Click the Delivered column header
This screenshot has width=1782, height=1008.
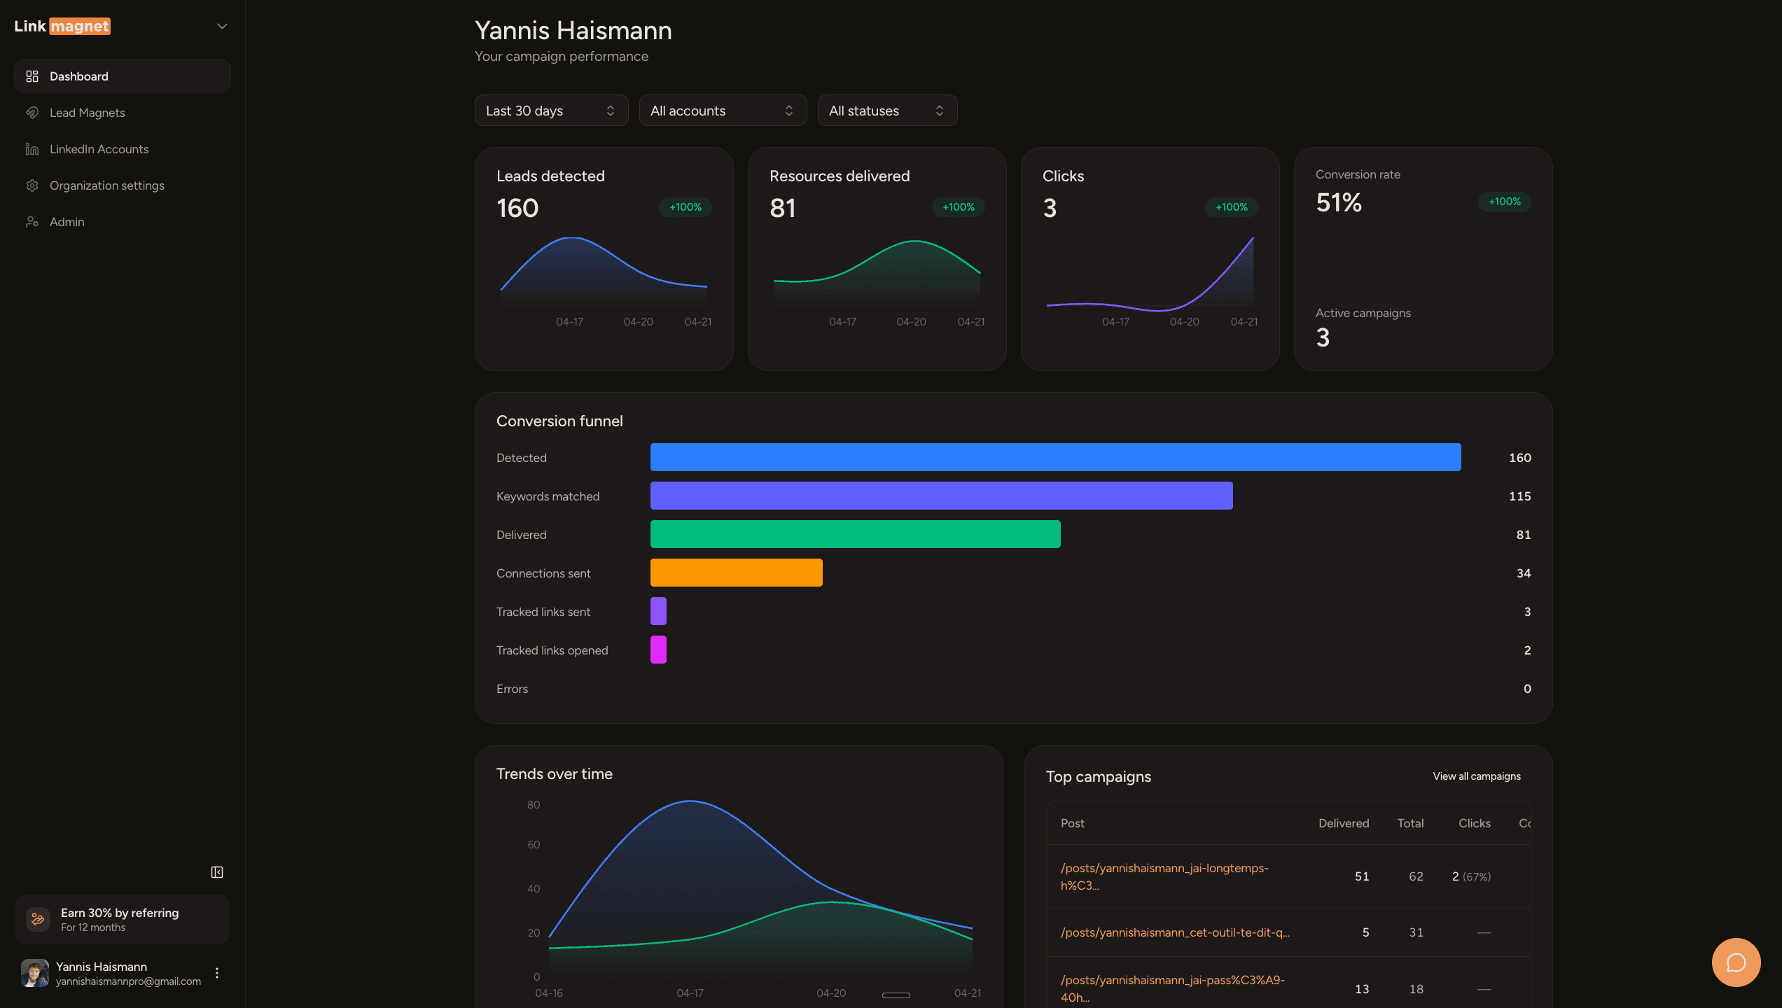1344,823
